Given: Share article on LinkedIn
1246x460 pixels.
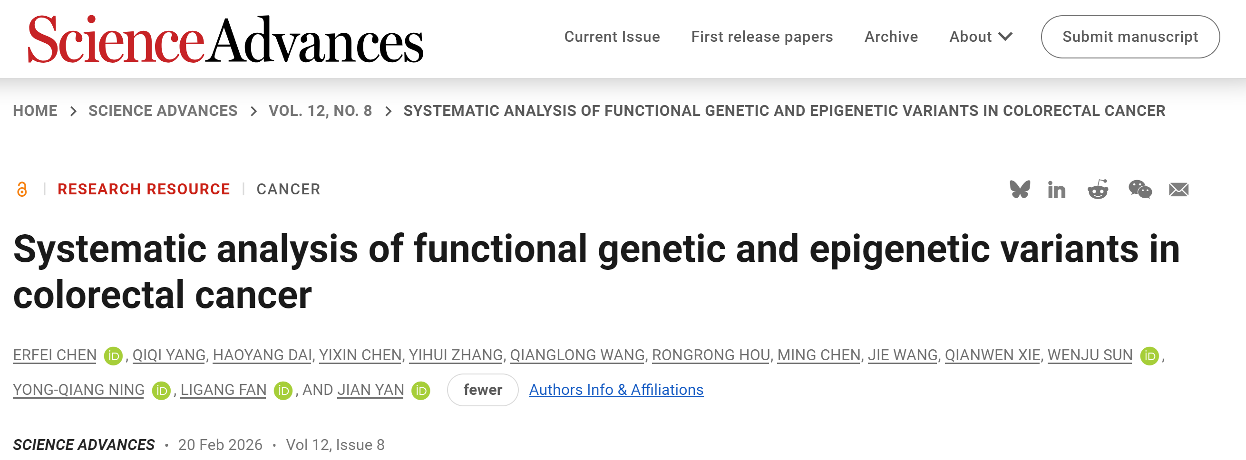Looking at the screenshot, I should point(1056,190).
